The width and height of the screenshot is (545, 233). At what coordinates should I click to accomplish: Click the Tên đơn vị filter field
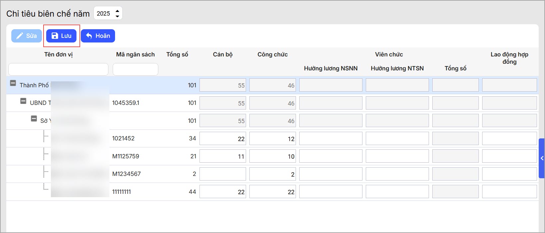pyautogui.click(x=58, y=69)
